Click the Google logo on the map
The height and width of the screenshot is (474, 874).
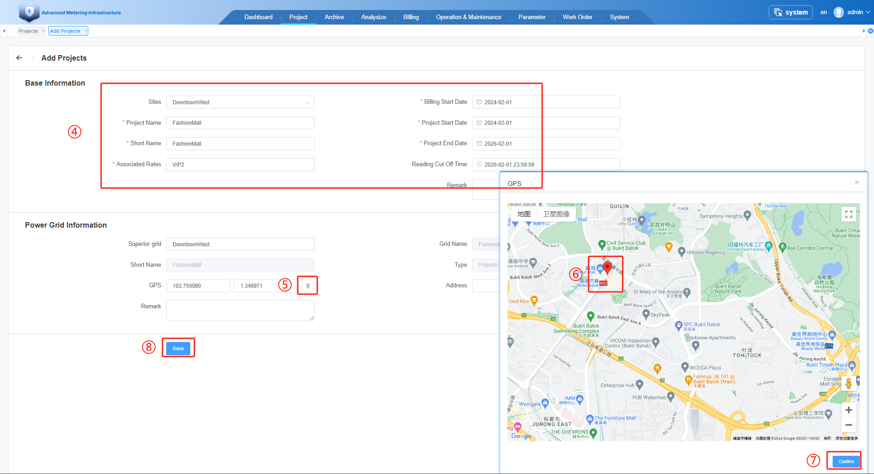click(x=521, y=436)
